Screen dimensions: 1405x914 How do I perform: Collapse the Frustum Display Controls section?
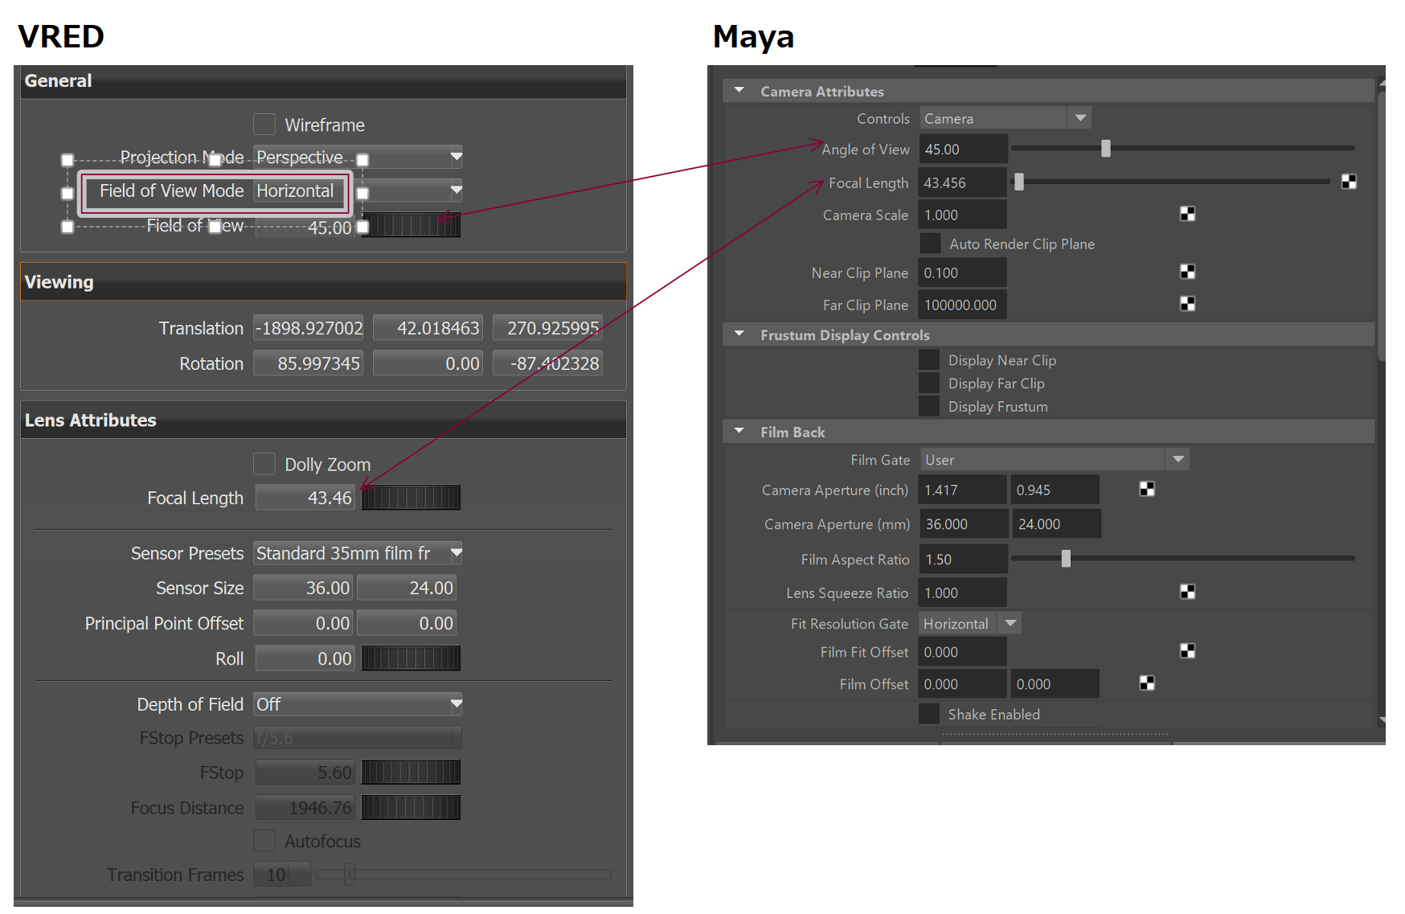click(x=739, y=334)
